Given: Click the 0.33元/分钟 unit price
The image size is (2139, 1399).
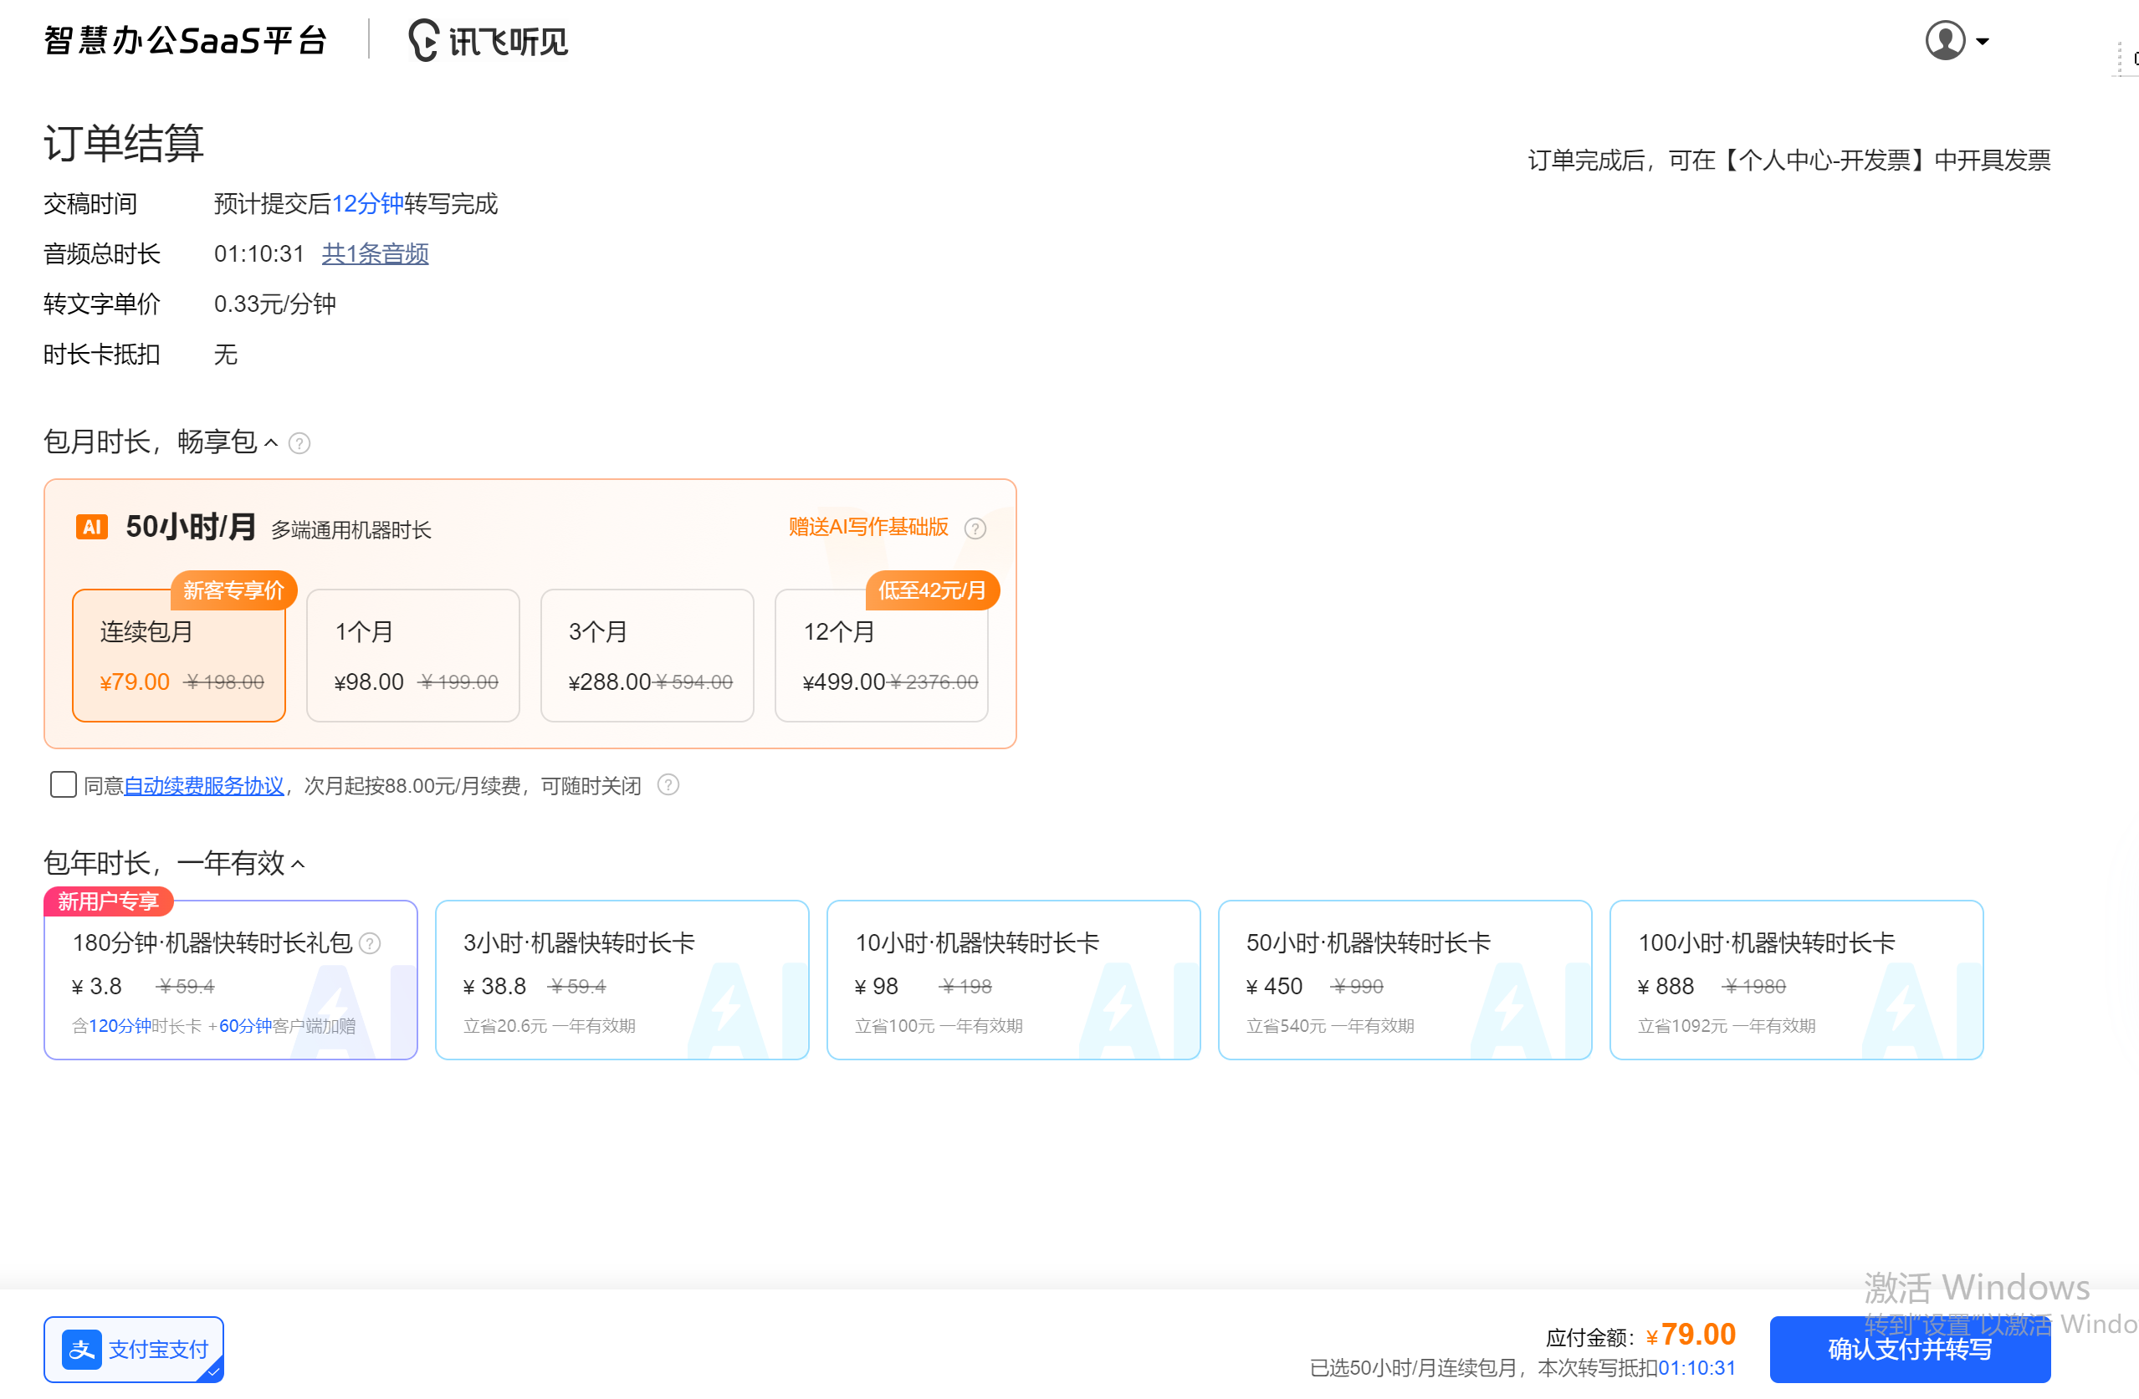Looking at the screenshot, I should [274, 304].
